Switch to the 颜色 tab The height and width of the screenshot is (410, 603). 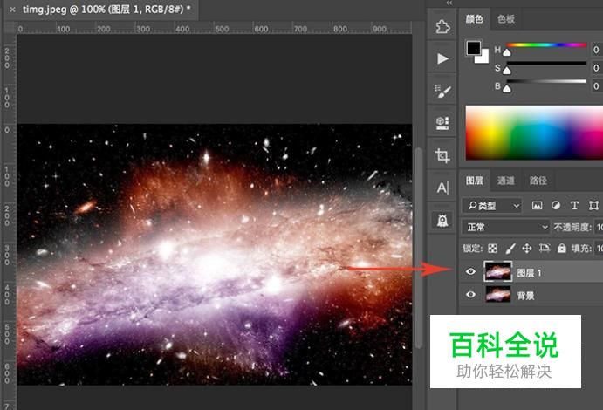pyautogui.click(x=474, y=19)
